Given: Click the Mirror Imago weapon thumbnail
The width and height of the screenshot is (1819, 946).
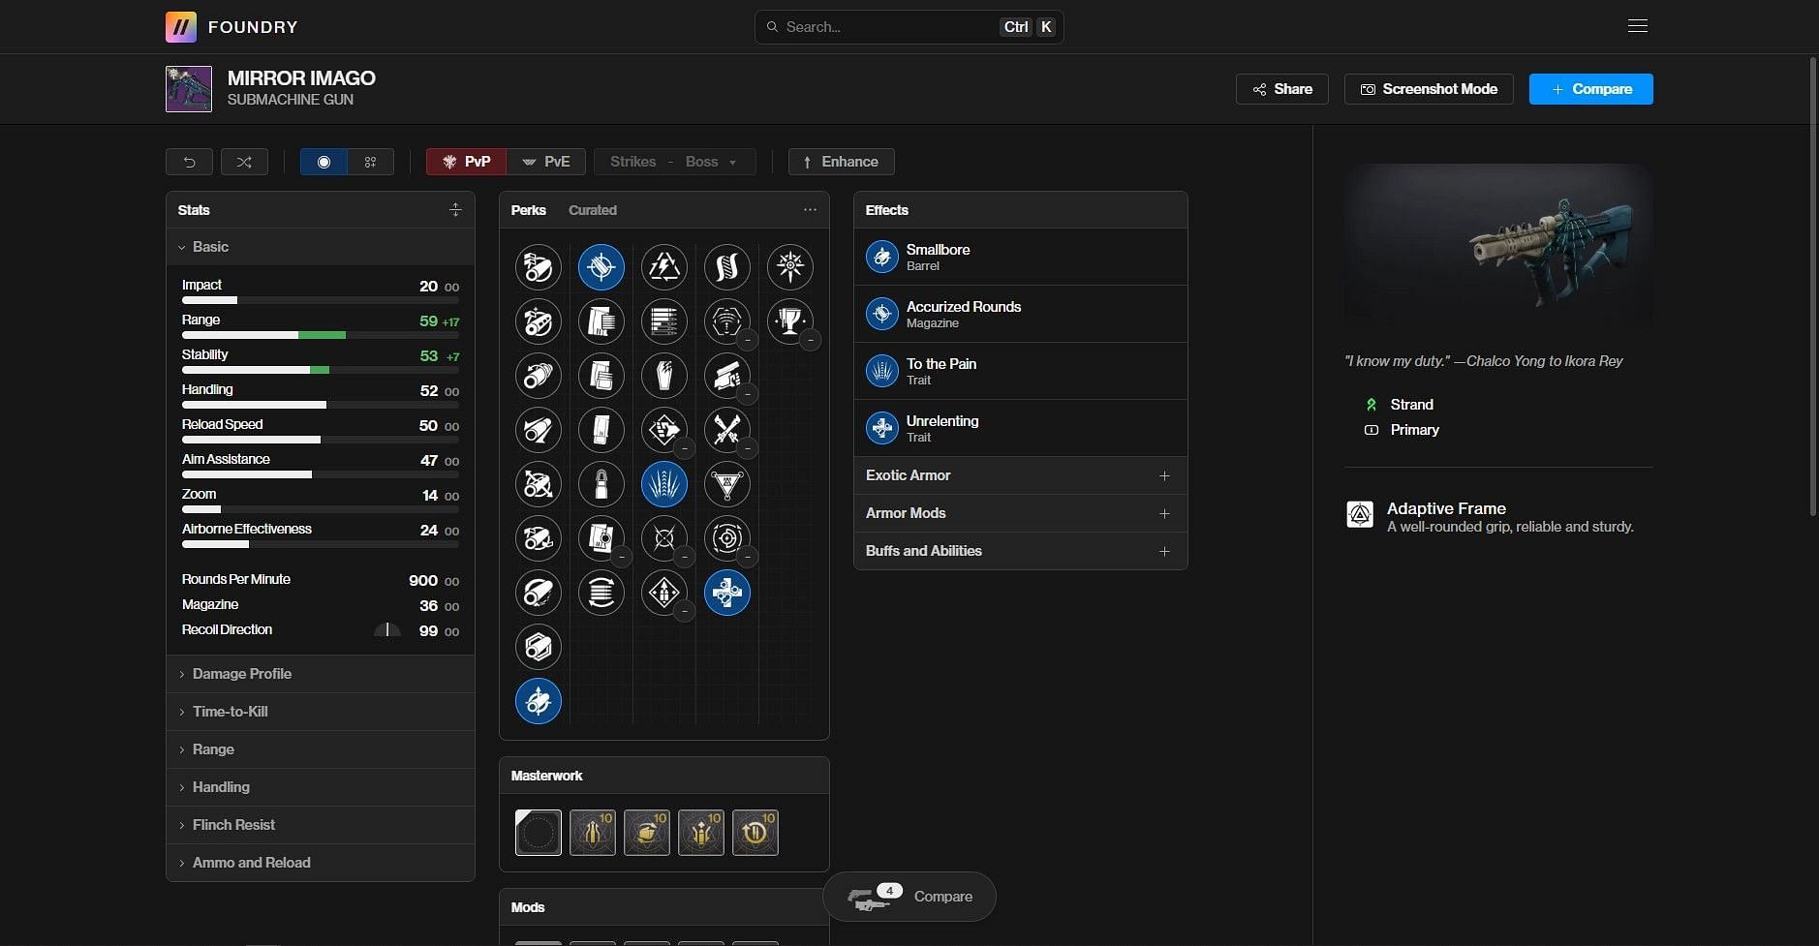Looking at the screenshot, I should point(189,89).
